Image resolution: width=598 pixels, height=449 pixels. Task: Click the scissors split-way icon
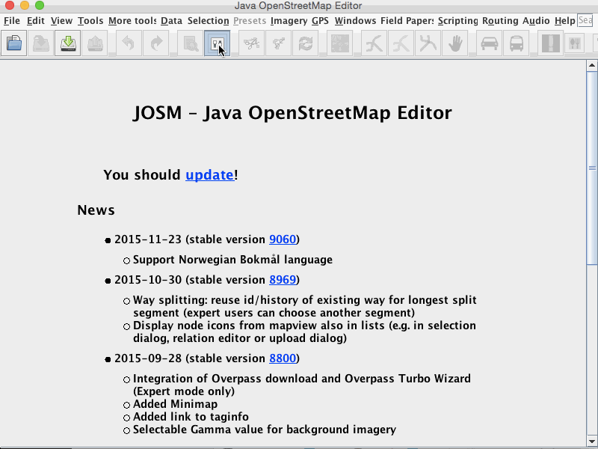pos(251,43)
